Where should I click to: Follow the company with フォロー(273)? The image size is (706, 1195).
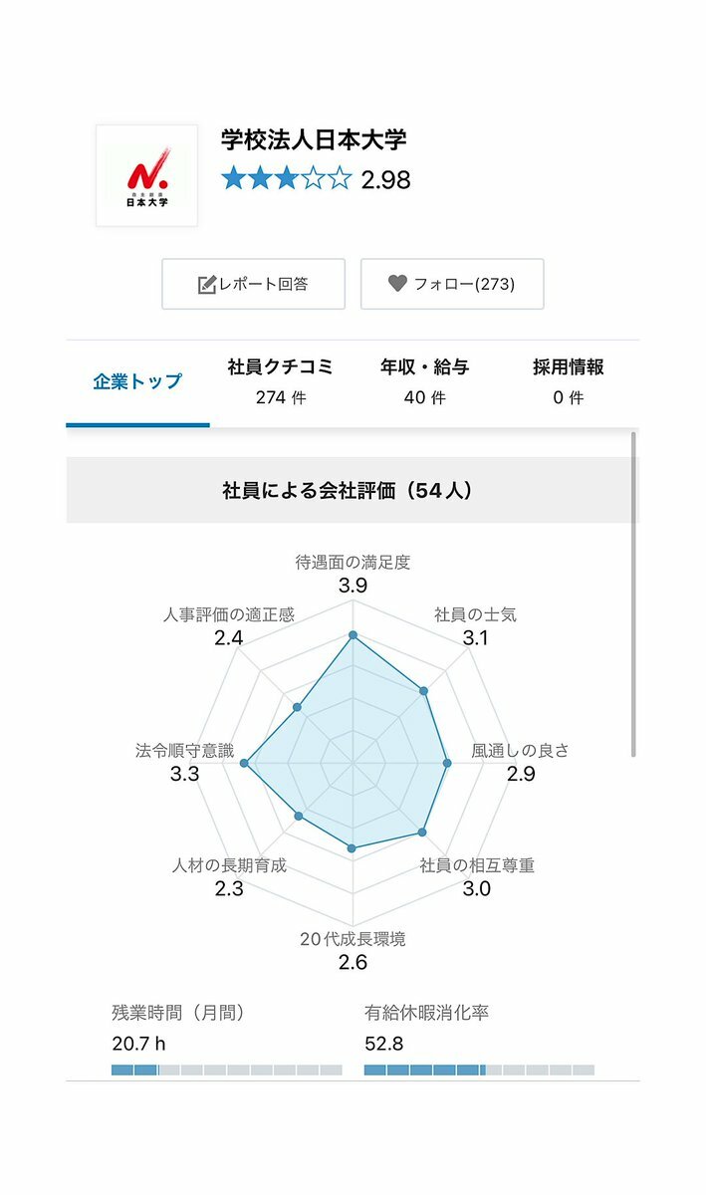click(x=452, y=284)
